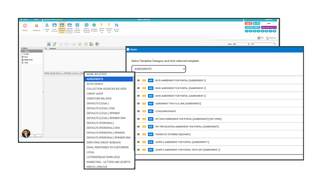Screen dimensions: 322x179
Task: Open a SUPPORT TICKET
Action: coord(252,27)
